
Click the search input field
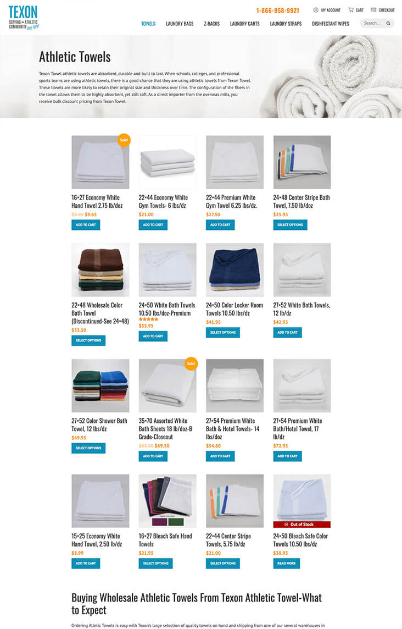373,23
